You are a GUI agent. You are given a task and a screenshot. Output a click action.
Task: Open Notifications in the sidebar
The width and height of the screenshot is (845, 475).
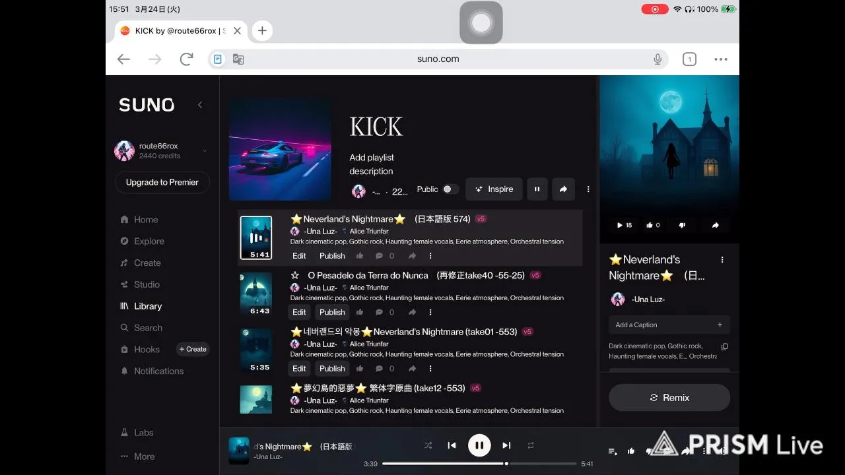152,371
